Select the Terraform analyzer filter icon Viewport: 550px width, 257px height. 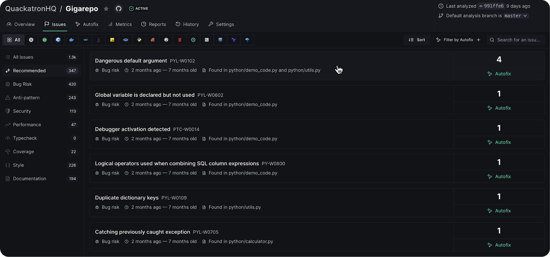pyautogui.click(x=233, y=39)
